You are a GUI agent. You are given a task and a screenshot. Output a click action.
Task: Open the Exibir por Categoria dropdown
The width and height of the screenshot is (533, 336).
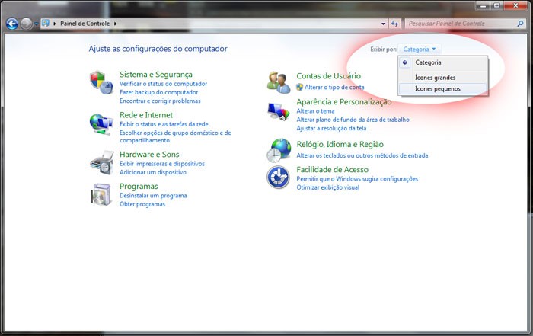click(420, 50)
